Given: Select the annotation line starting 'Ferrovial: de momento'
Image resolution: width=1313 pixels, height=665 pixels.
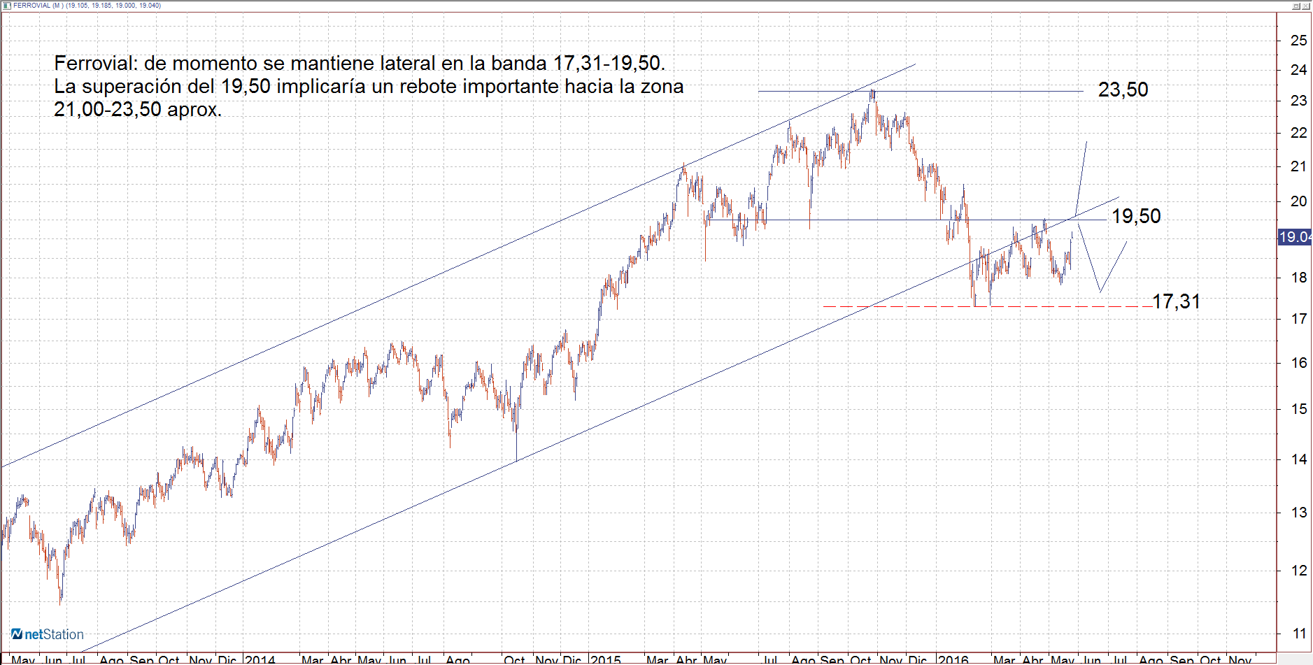Looking at the screenshot, I should pyautogui.click(x=360, y=63).
